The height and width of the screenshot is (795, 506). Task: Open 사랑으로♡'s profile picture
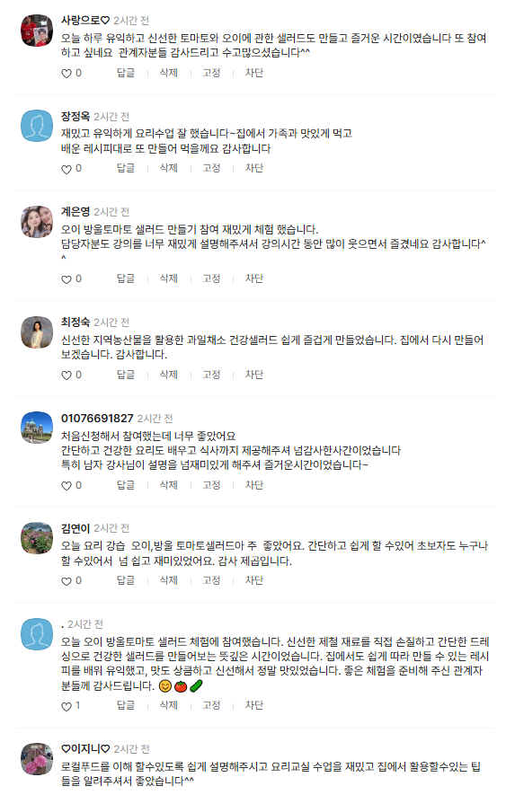[x=37, y=31]
